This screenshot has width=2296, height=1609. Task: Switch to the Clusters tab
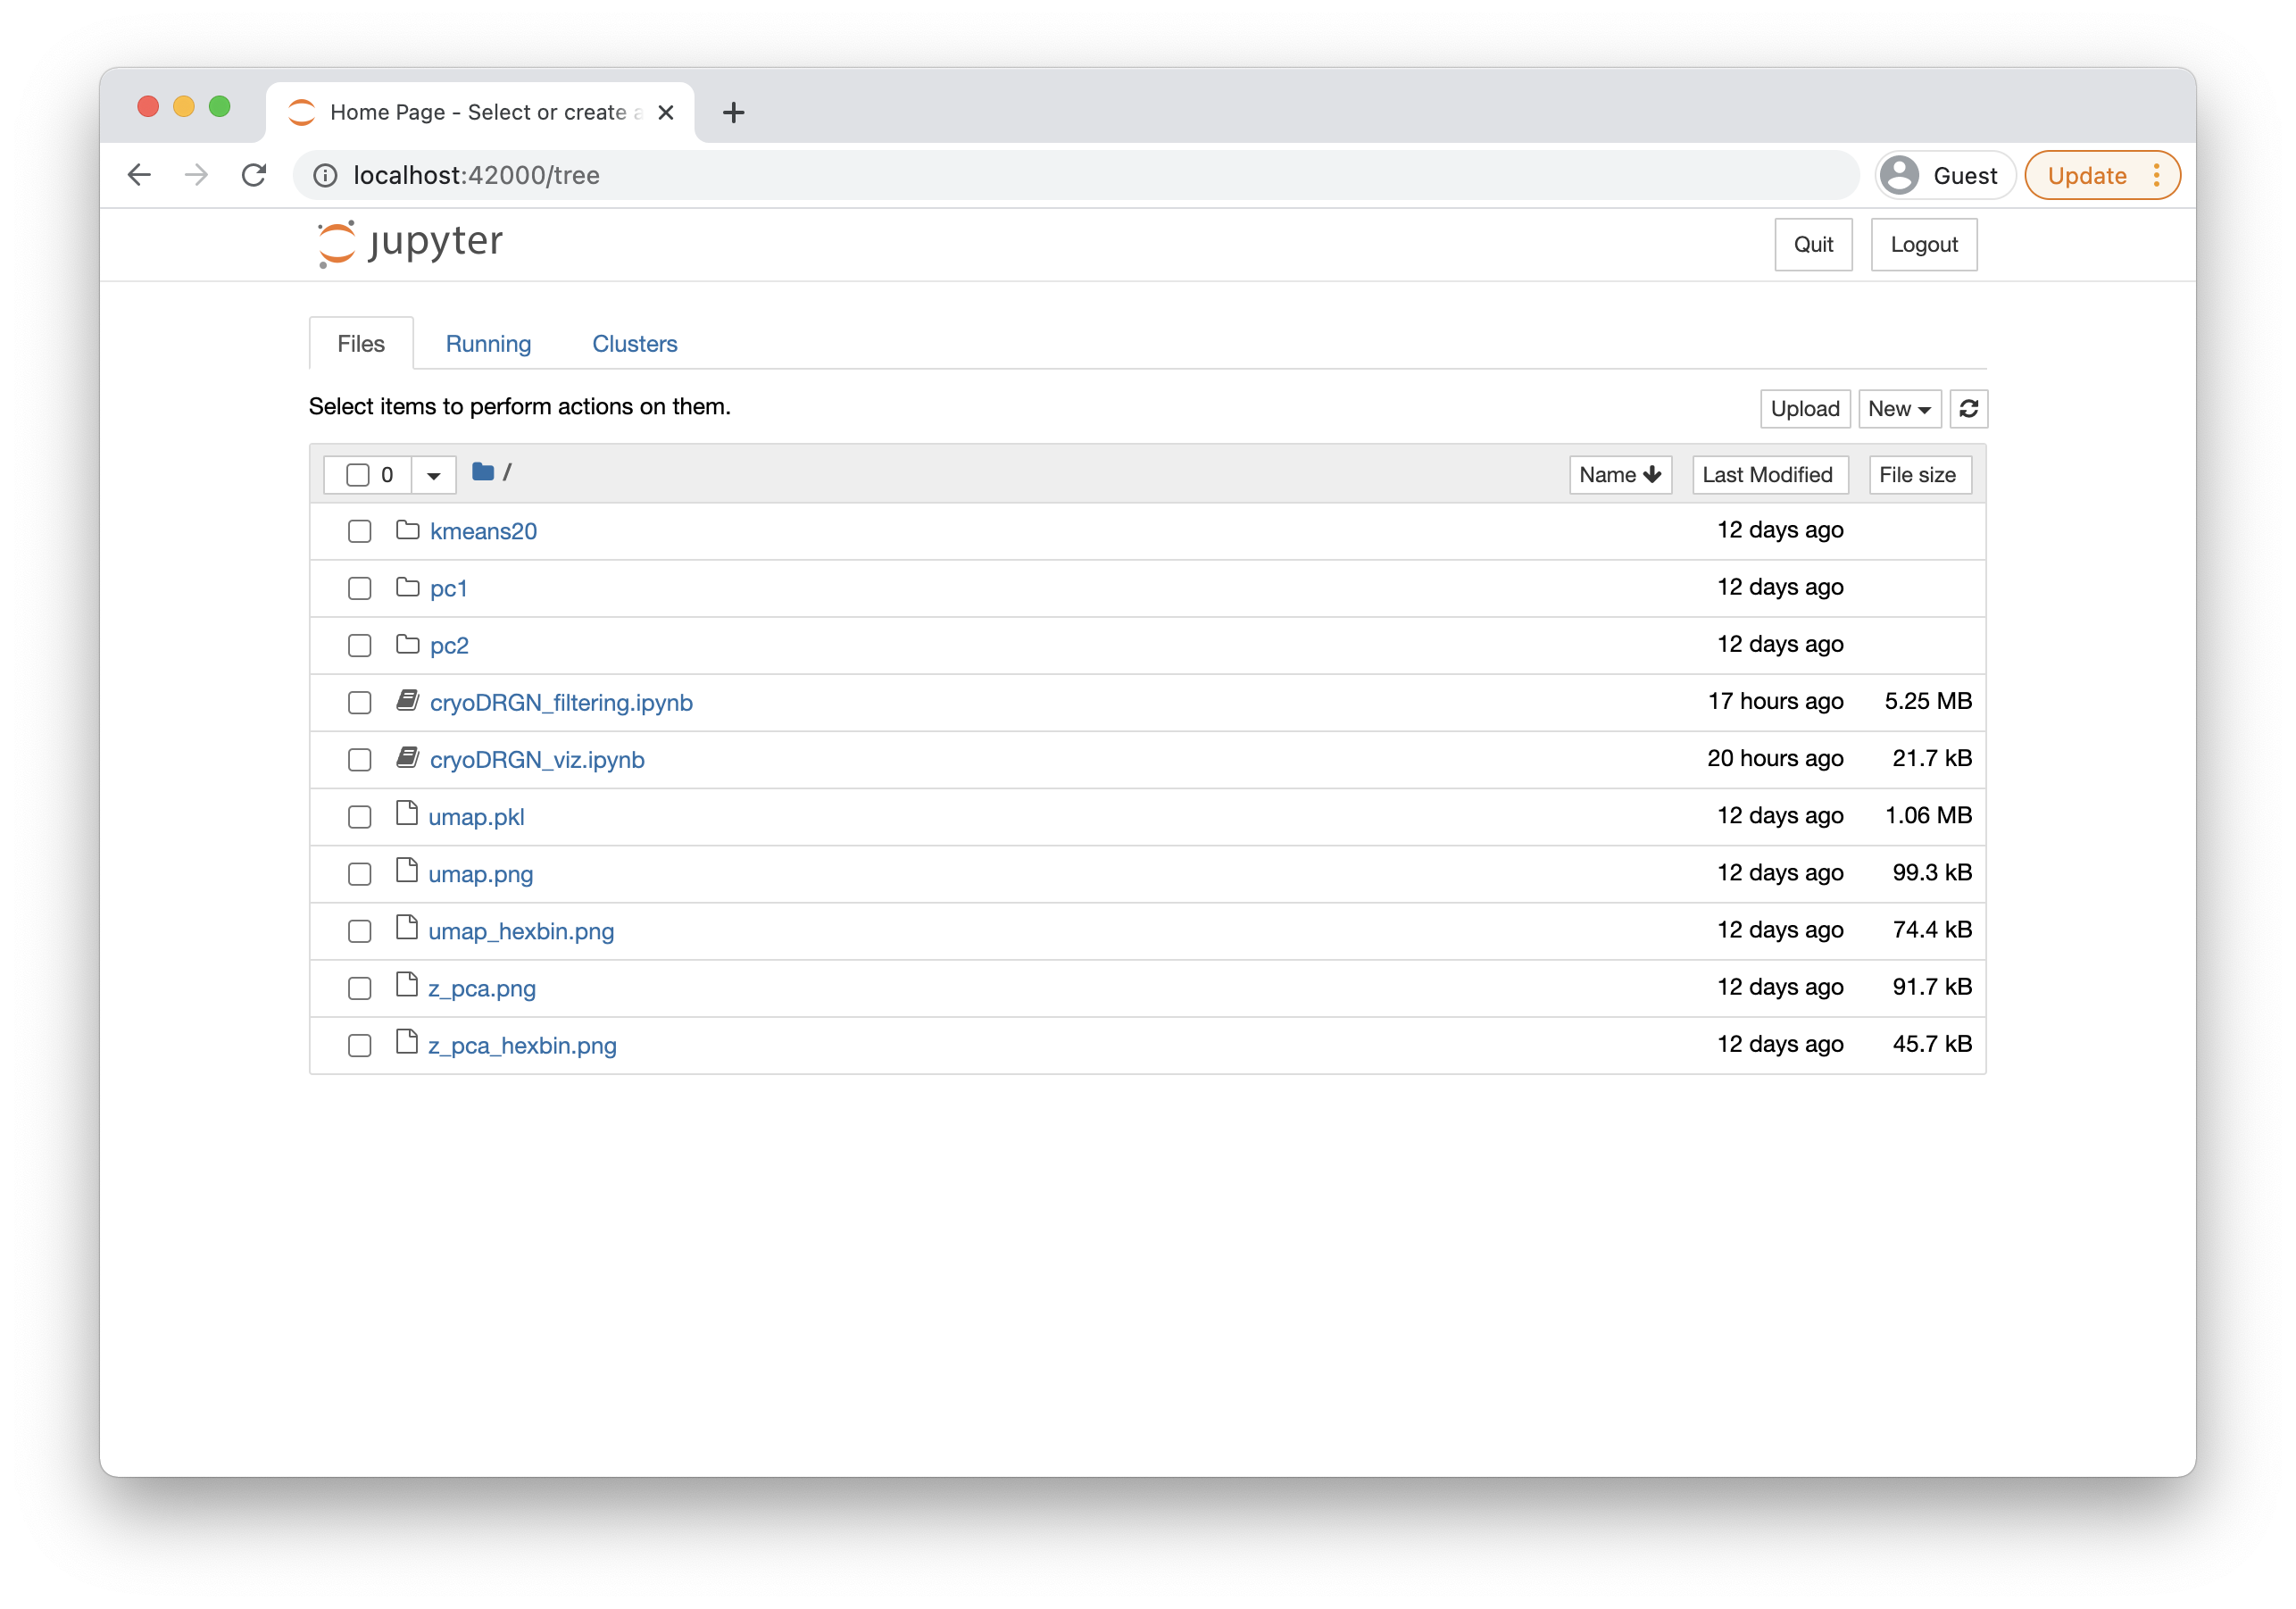pos(634,344)
